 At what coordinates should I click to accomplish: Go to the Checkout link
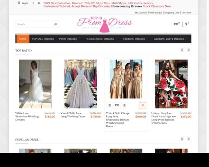(x=186, y=13)
